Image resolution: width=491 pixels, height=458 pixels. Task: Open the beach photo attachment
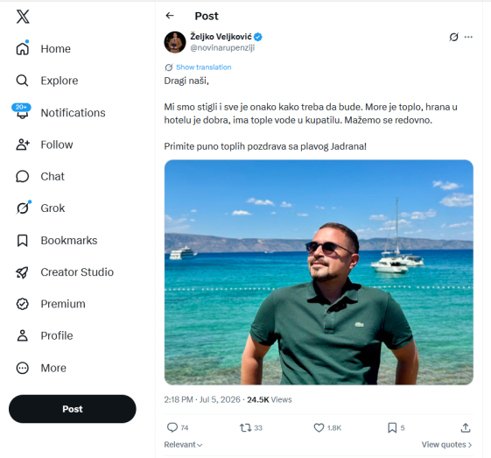pos(319,272)
